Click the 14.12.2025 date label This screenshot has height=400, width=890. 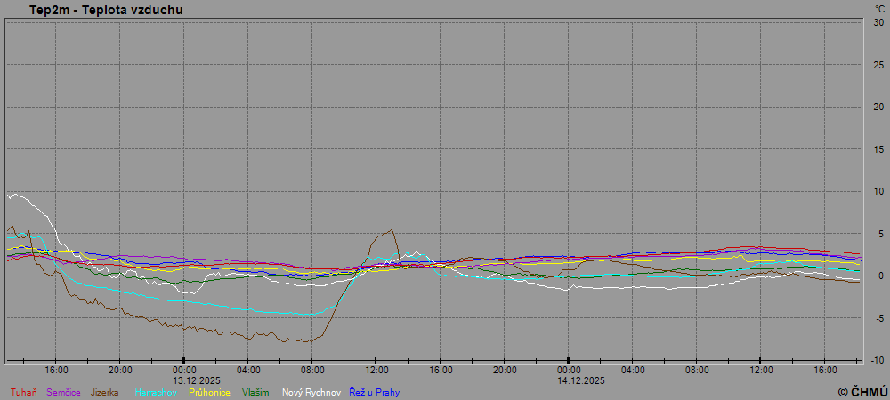[581, 380]
